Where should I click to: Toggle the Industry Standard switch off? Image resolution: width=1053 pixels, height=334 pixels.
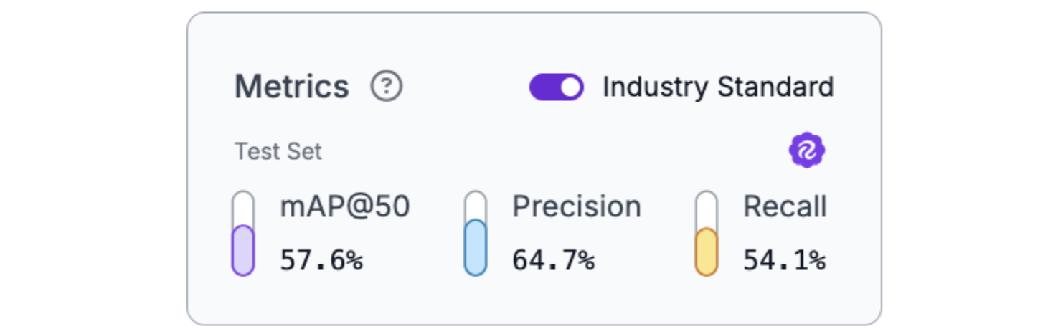click(x=556, y=87)
